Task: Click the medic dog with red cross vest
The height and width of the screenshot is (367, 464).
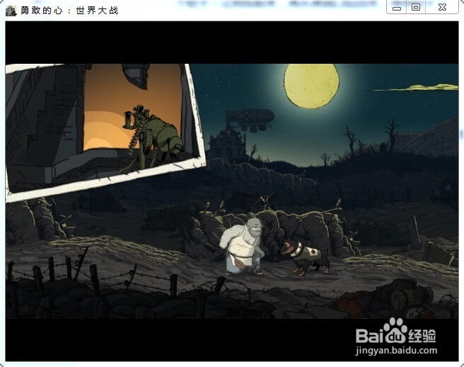Action: pyautogui.click(x=304, y=256)
